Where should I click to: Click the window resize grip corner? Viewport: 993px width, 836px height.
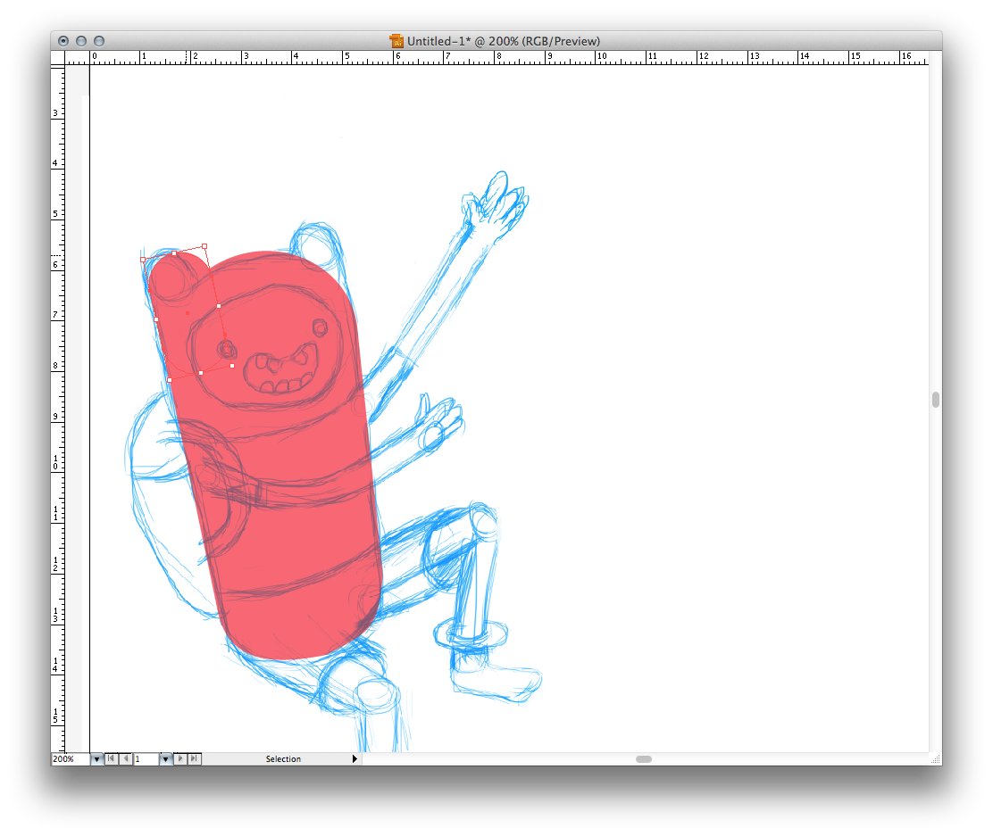tap(935, 759)
